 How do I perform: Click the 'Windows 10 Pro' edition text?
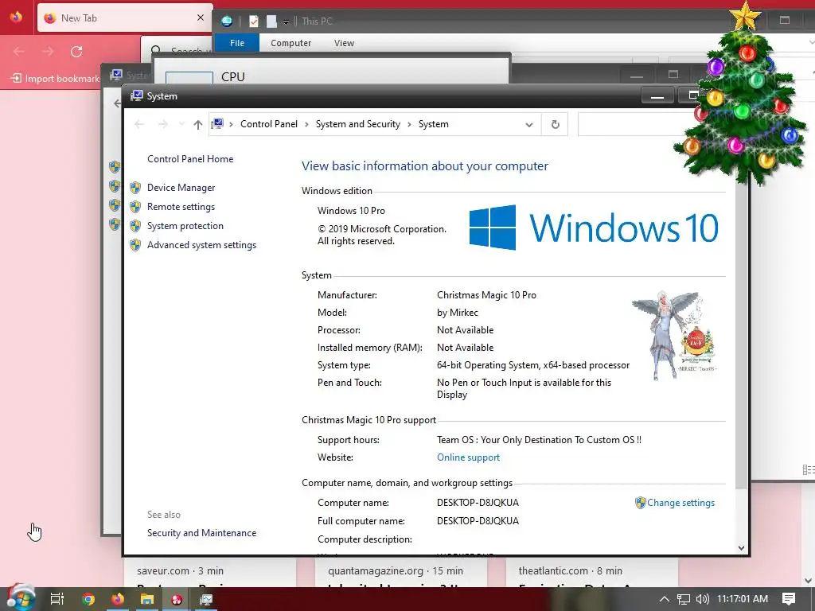(351, 211)
